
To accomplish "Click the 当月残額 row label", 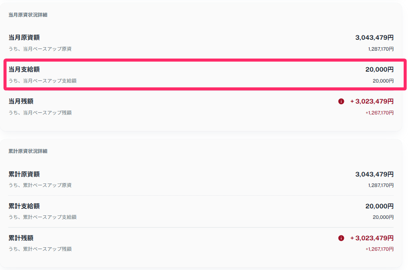I will (x=21, y=101).
